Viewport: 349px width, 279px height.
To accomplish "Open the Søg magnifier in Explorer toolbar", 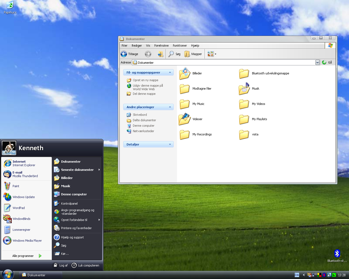I will [x=171, y=54].
